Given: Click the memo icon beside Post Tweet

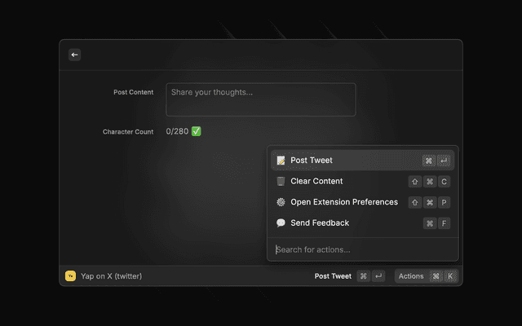Looking at the screenshot, I should 281,161.
